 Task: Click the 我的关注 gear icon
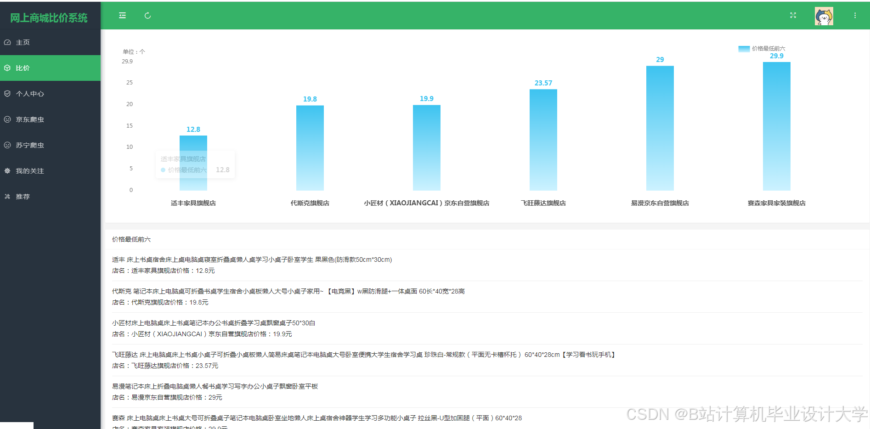tap(7, 171)
